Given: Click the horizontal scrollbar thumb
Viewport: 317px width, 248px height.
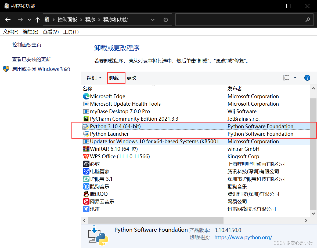Looking at the screenshot, I should coord(156,221).
